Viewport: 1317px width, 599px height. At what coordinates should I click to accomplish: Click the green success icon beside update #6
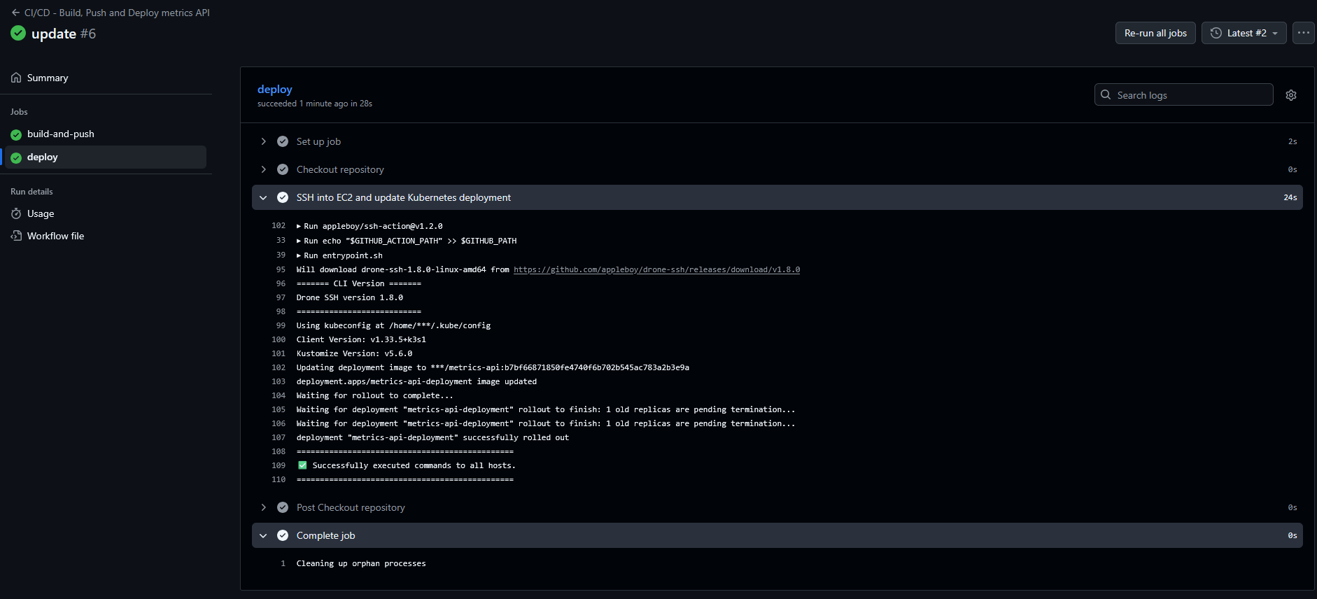(x=18, y=34)
